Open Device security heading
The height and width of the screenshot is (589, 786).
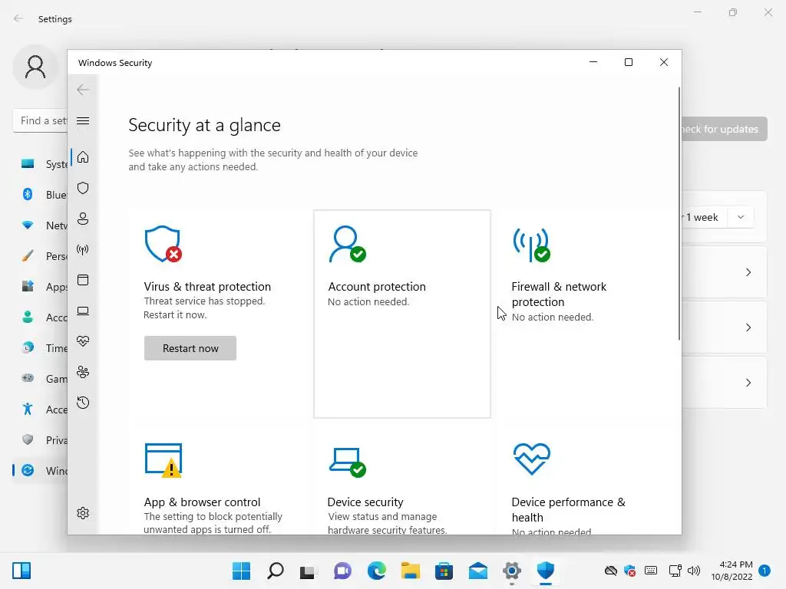(365, 502)
